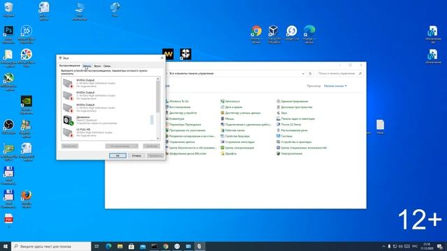This screenshot has width=447, height=251.
Task: Click the Control Panel refresh button
Action: [x=310, y=73]
